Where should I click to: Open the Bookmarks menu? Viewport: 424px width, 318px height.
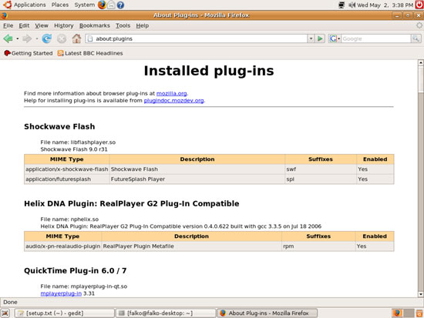[x=95, y=25]
